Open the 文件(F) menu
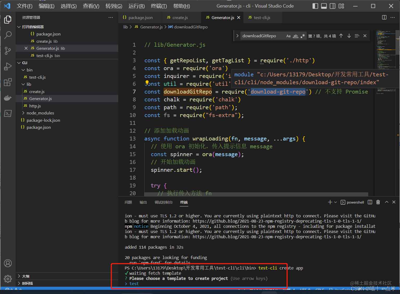This screenshot has width=400, height=294. point(25,6)
